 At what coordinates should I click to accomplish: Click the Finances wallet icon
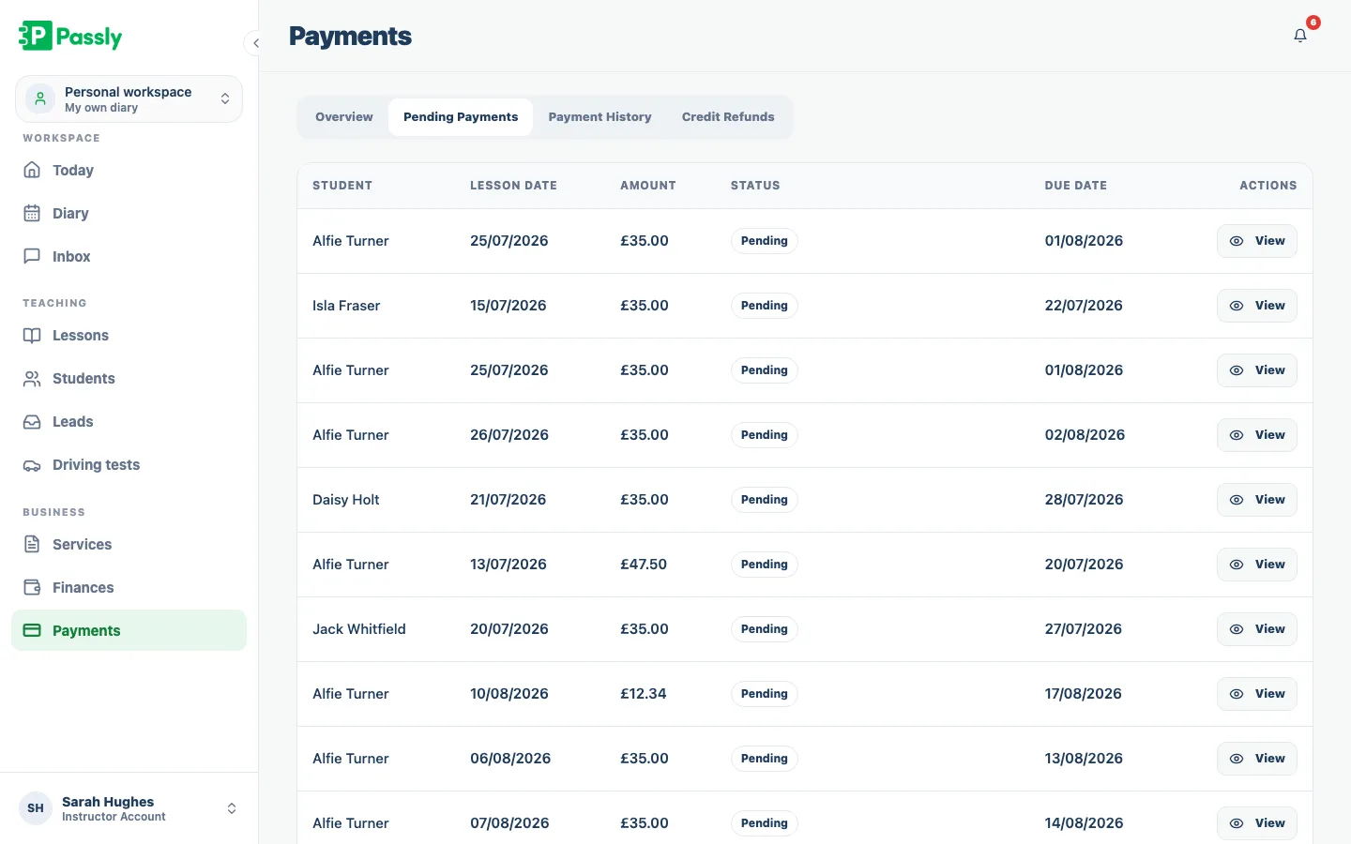[x=32, y=587]
